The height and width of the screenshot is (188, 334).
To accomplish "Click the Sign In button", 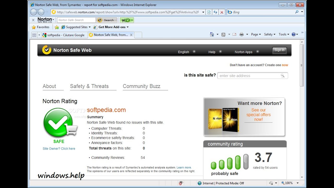I will click(x=279, y=50).
